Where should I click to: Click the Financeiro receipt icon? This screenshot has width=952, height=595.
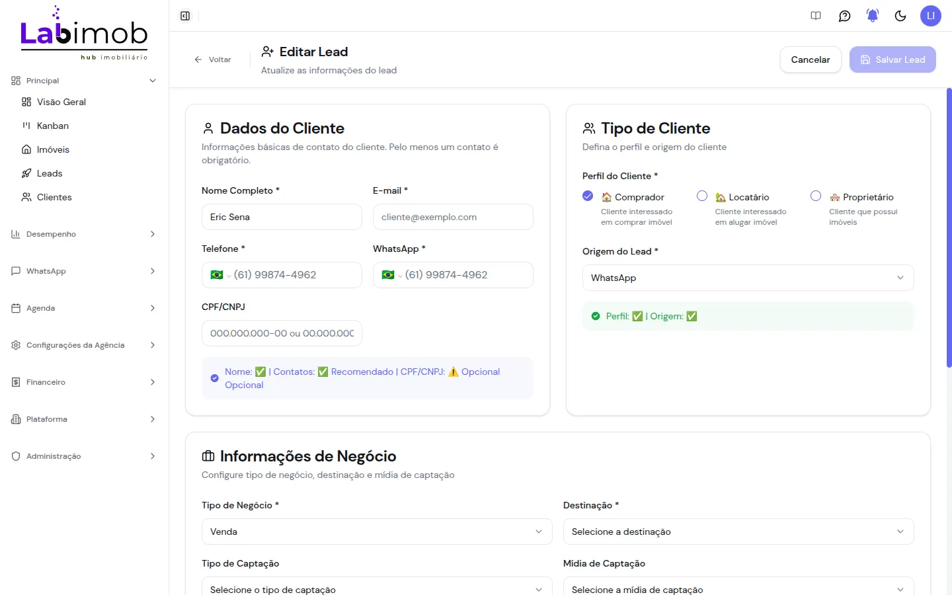pos(16,382)
